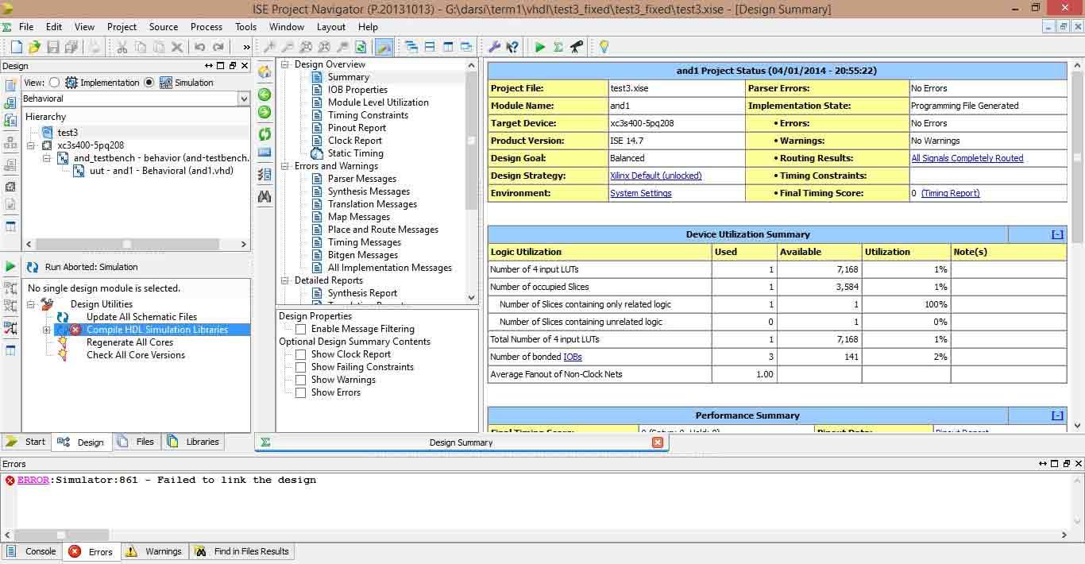Click the IOBs link in utilization table
This screenshot has width=1085, height=564.
coord(573,357)
